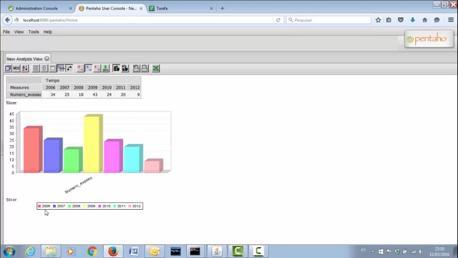Click the print to PDF icon
This screenshot has height=258, width=458.
coord(145,68)
